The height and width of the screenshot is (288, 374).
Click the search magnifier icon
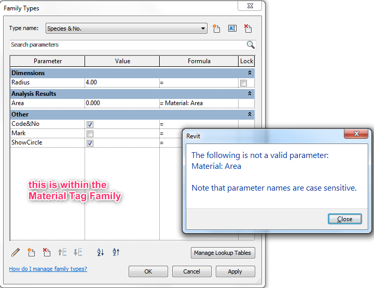coord(251,45)
